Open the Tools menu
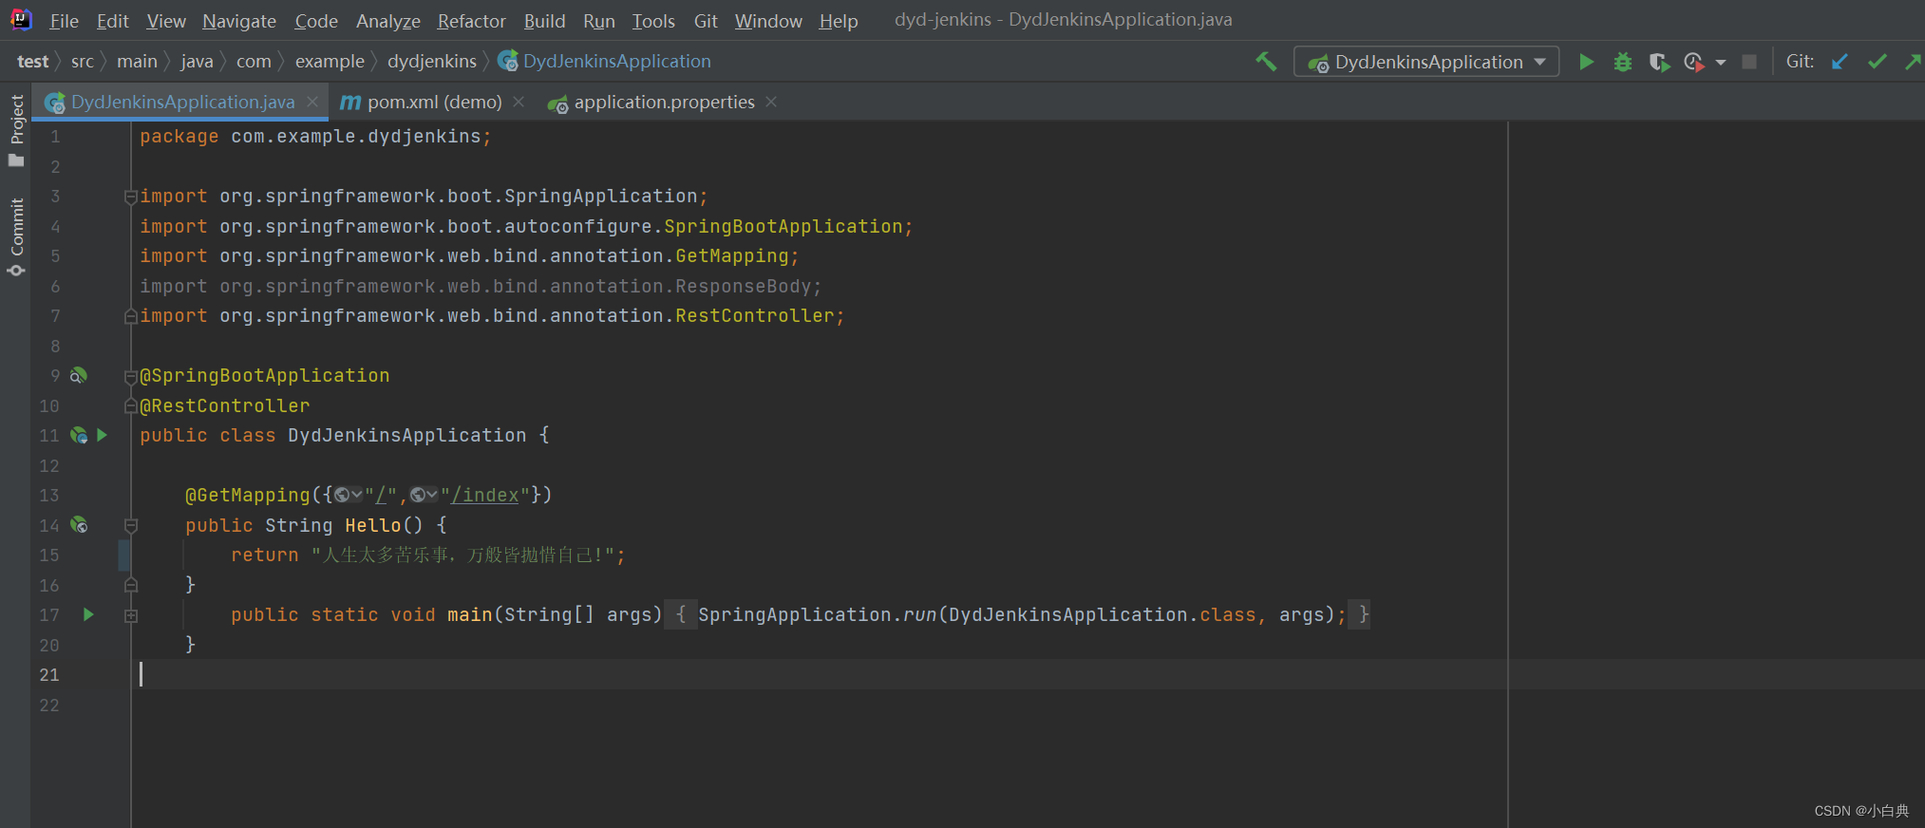Viewport: 1925px width, 828px height. coord(654,21)
